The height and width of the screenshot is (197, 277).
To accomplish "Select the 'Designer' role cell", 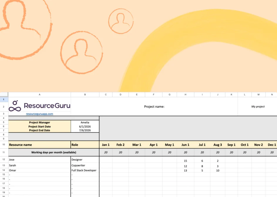I will (85, 160).
